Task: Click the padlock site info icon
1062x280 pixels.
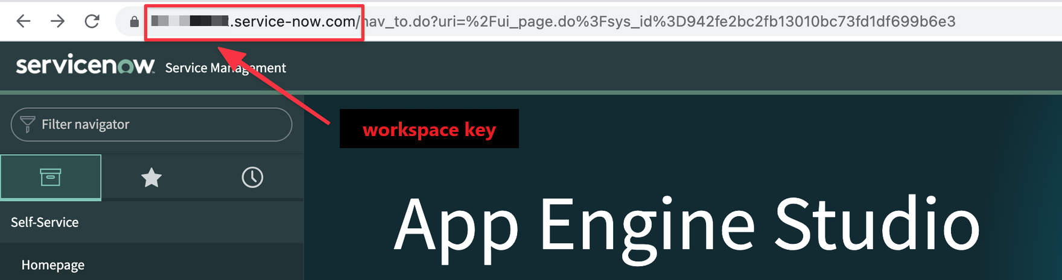Action: (134, 22)
